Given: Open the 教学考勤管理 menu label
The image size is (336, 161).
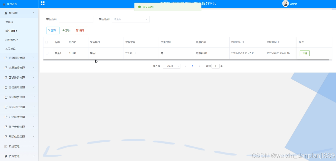Looking at the screenshot, I should [17, 127].
